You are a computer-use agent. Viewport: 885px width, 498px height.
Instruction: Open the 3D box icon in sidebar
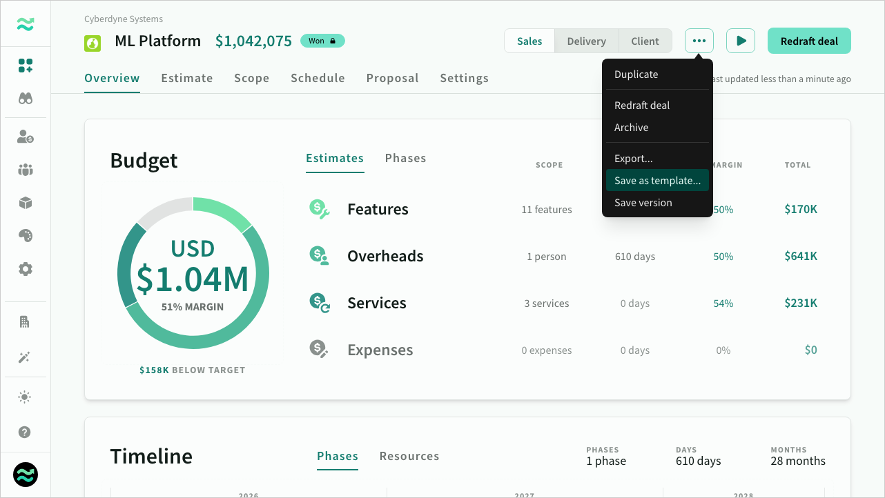(x=26, y=203)
